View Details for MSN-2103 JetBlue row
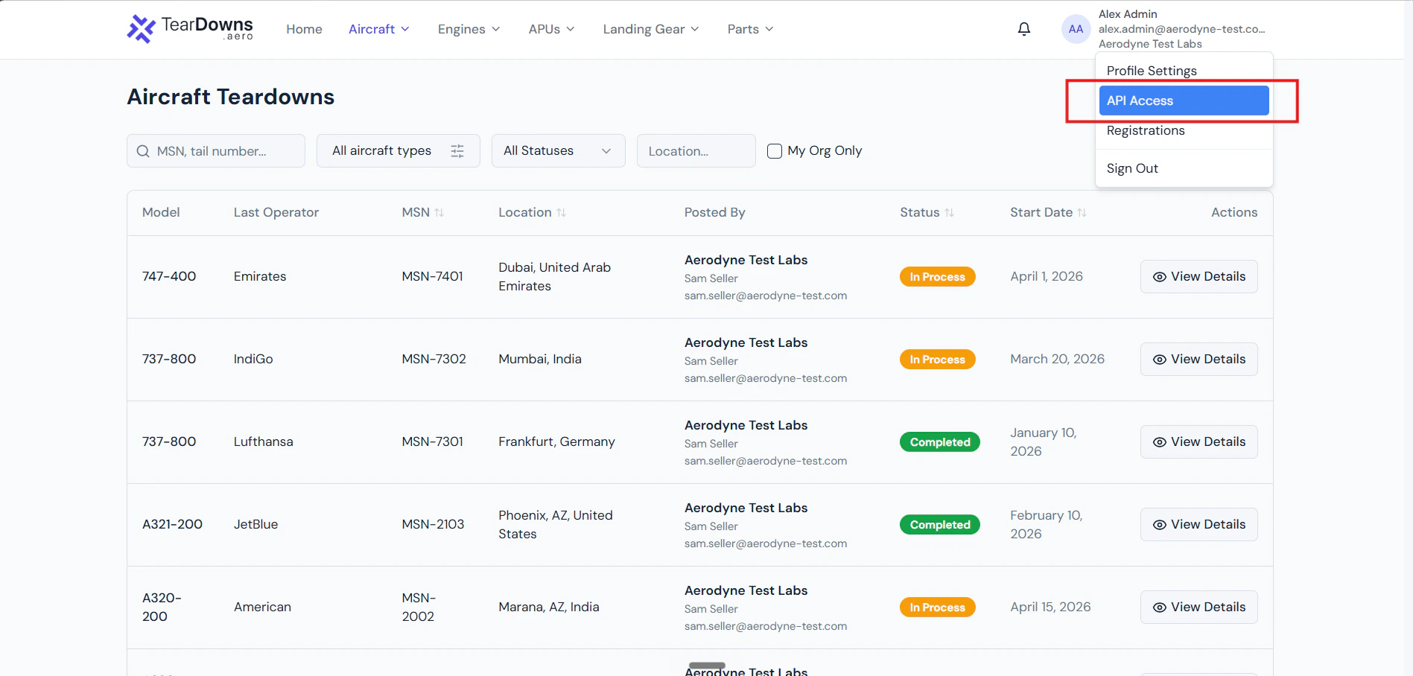 point(1198,524)
